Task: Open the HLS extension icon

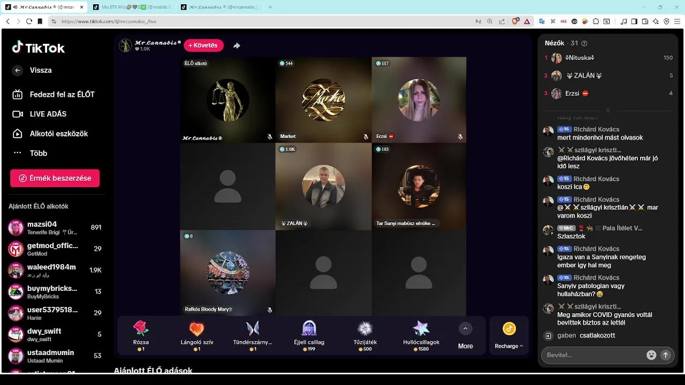Action: click(564, 21)
